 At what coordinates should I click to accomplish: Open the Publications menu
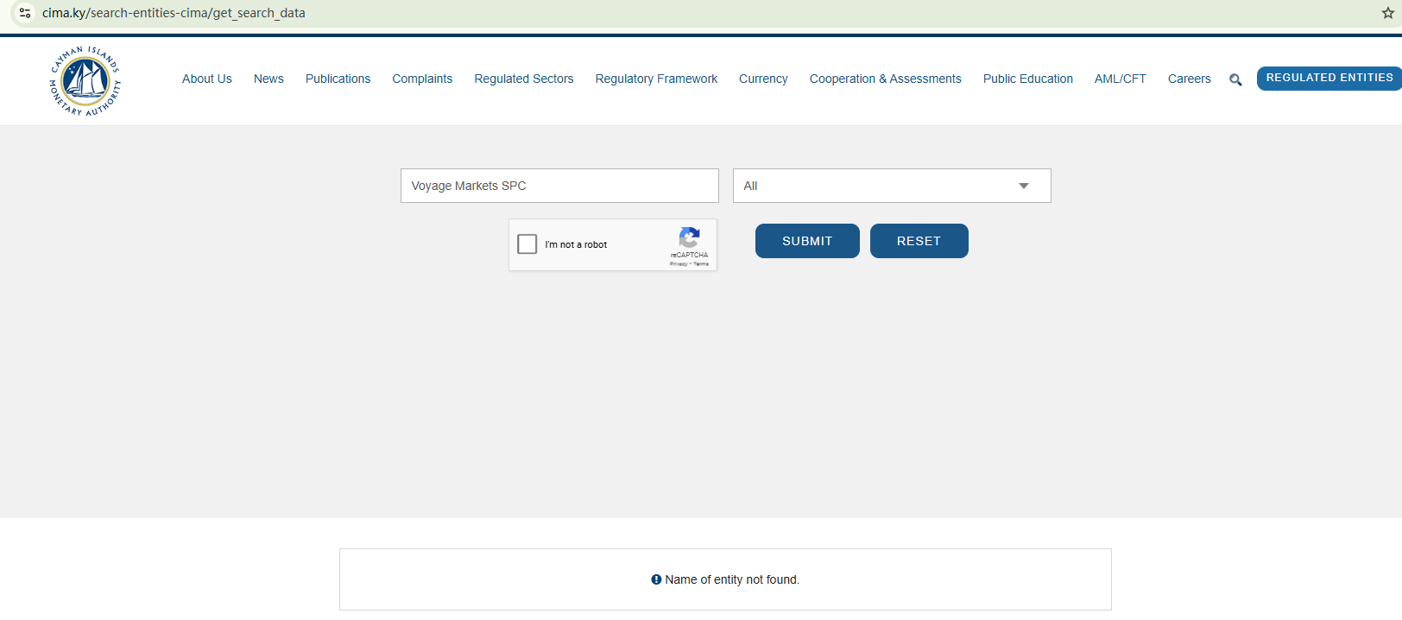pos(338,79)
